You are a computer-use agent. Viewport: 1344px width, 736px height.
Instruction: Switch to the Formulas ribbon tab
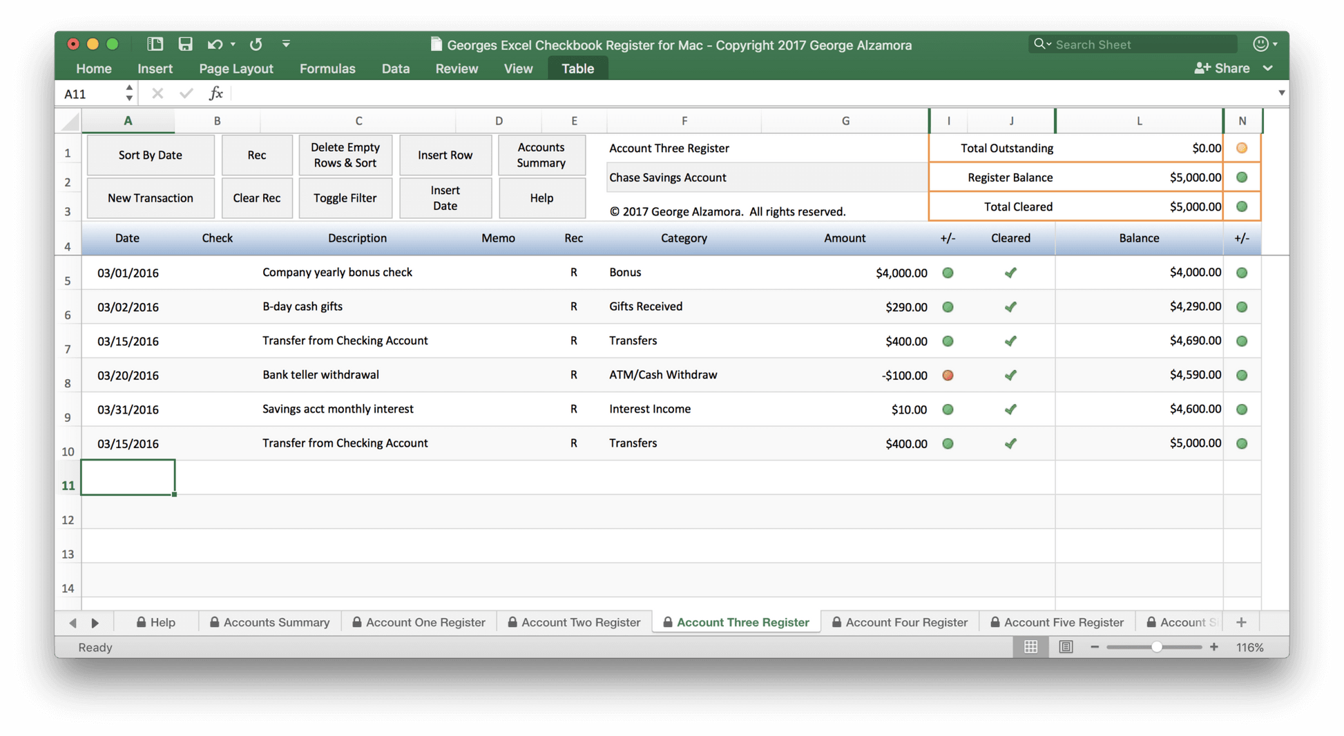point(327,68)
